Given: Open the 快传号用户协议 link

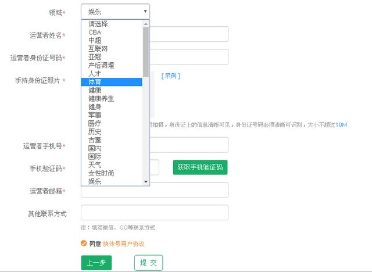Looking at the screenshot, I should tap(123, 244).
